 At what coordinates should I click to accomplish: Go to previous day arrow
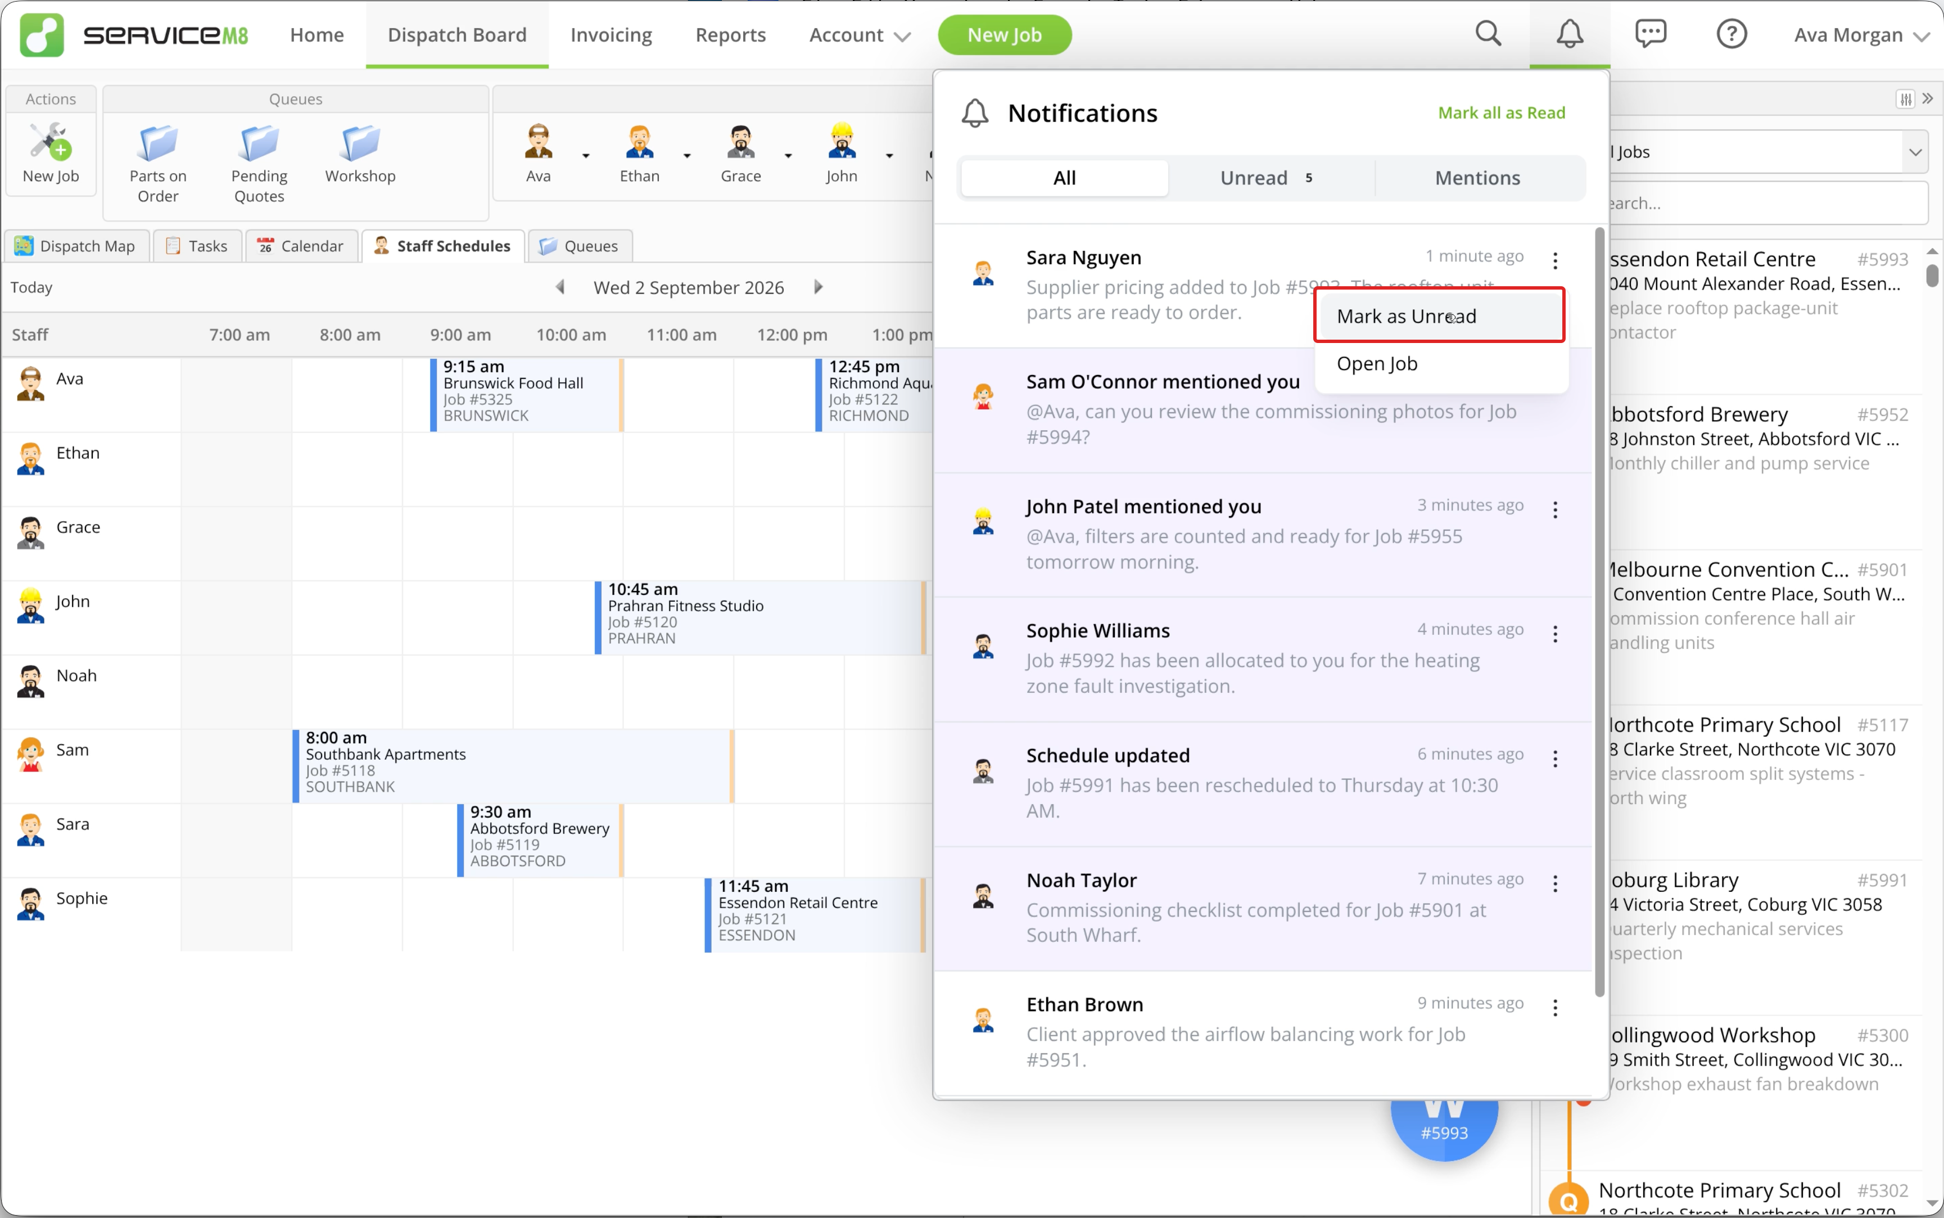pyautogui.click(x=560, y=287)
